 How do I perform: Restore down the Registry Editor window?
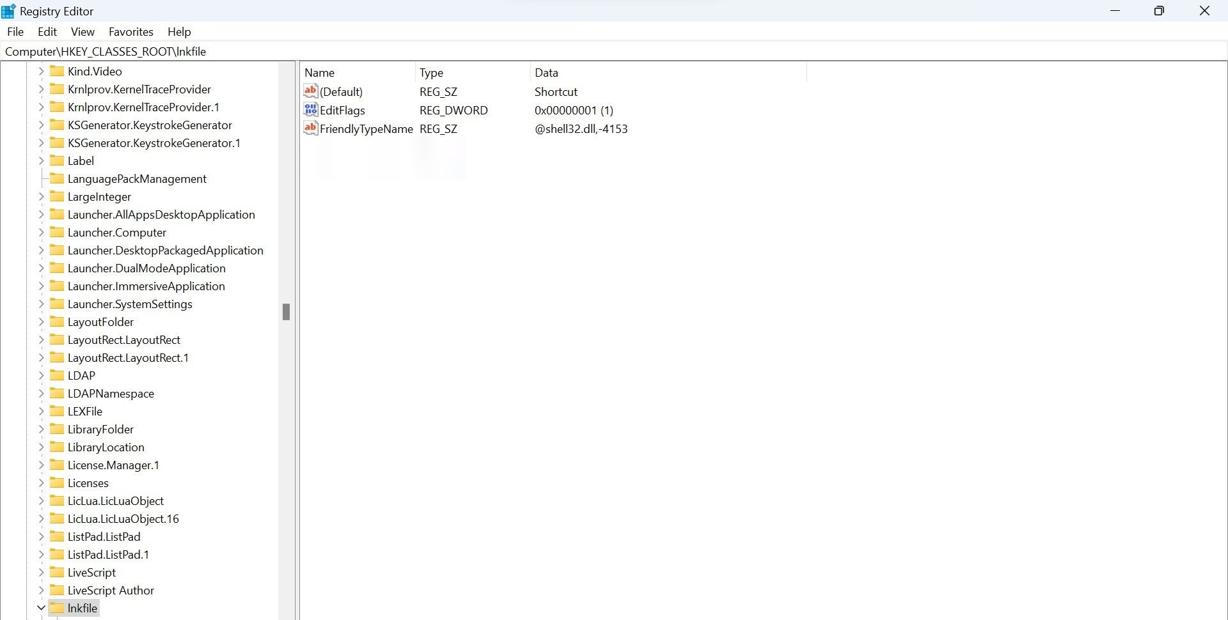1159,11
